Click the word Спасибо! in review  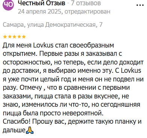pyautogui.click(x=17, y=122)
